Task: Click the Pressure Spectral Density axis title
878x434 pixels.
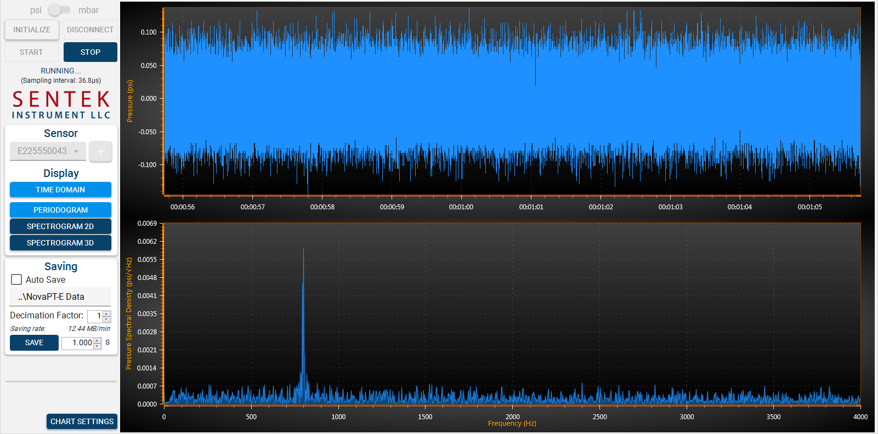Action: 129,314
